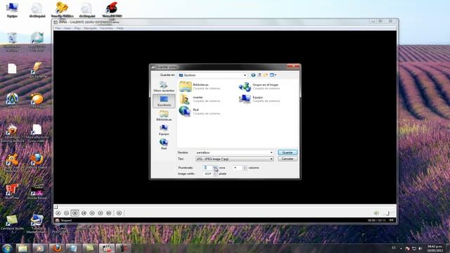Click the image width spinner arrows
Screen dimensions: 450x253
pyautogui.click(x=215, y=174)
